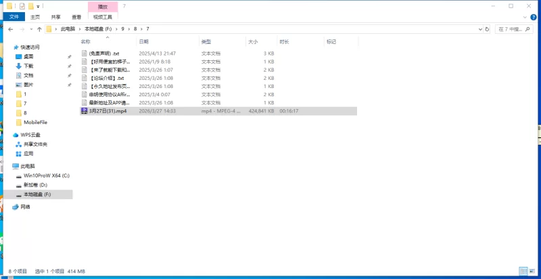Click 本地磁盘 (F:) in the address breadcrumb
Viewport: 541px width, 279px height.
pyautogui.click(x=98, y=29)
